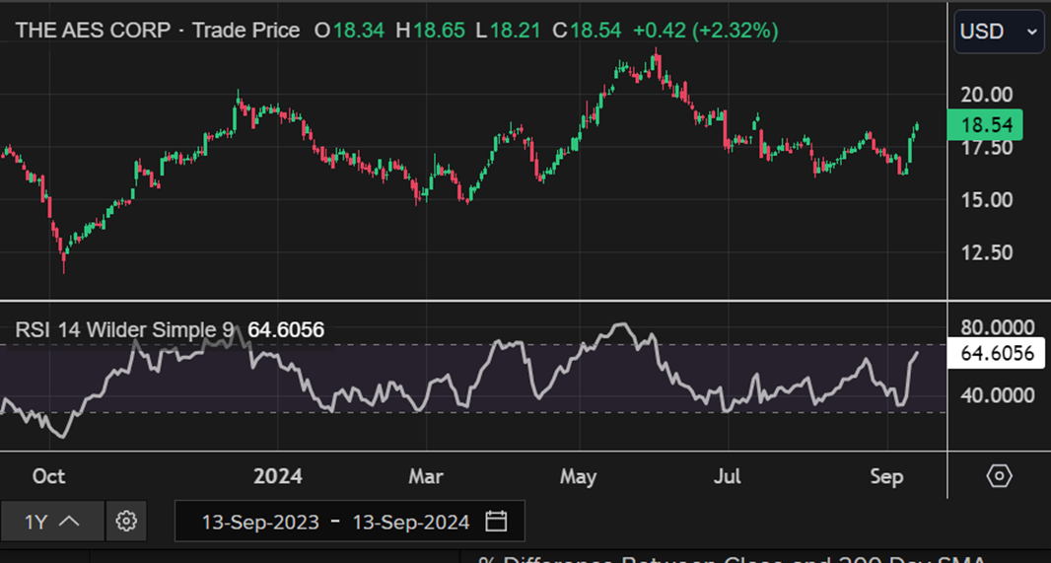The height and width of the screenshot is (563, 1051).
Task: Click the 17.50 price axis label
Action: coord(986,148)
